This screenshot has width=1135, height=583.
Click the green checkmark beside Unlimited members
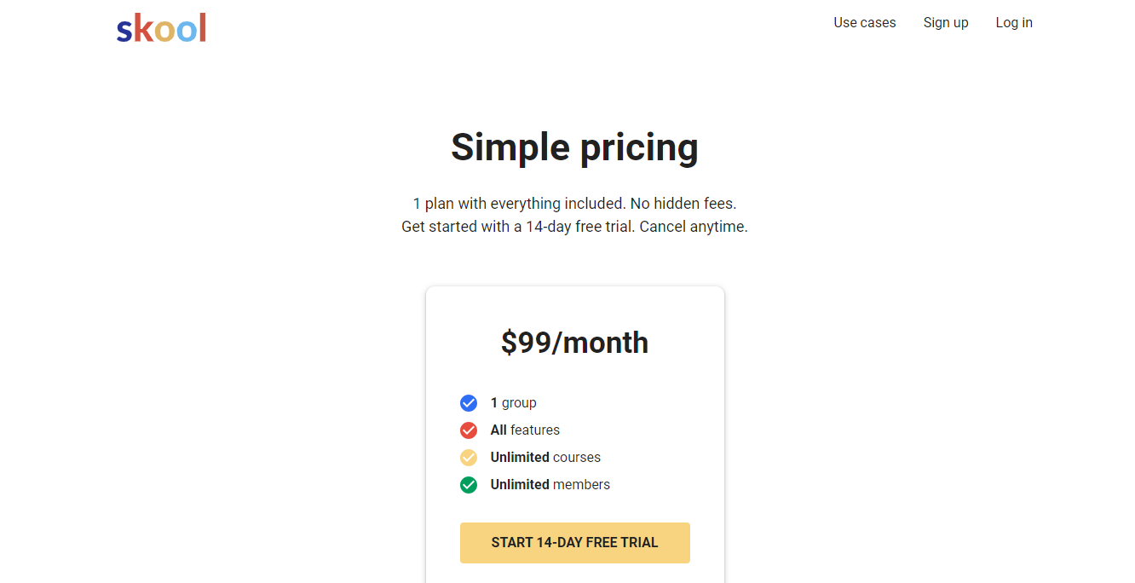coord(469,485)
